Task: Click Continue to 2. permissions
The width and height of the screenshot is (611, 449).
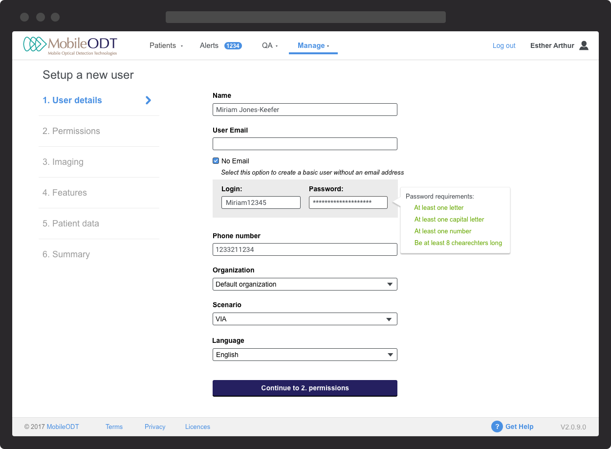Action: [x=305, y=388]
